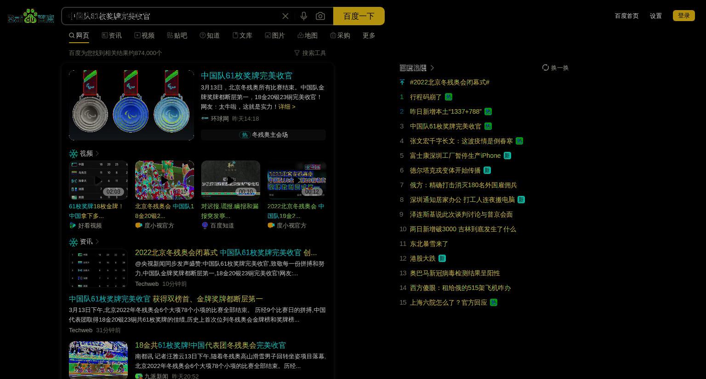Open hot search 行程码崩了

[426, 97]
